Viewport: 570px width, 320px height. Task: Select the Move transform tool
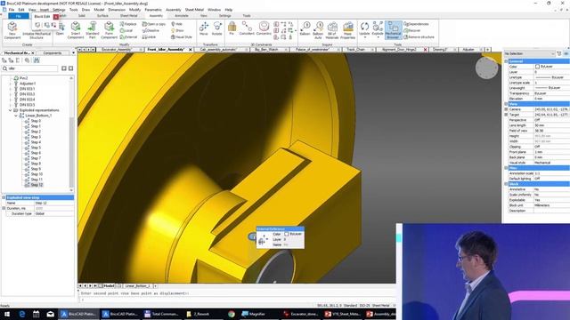click(x=204, y=28)
